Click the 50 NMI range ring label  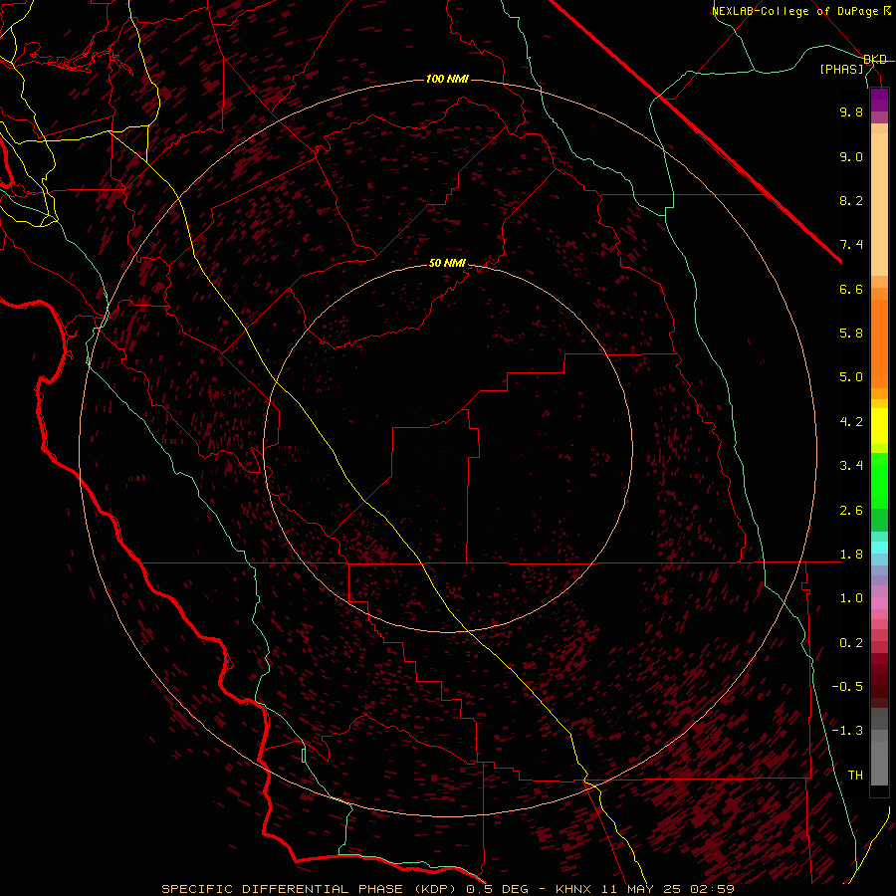447,263
